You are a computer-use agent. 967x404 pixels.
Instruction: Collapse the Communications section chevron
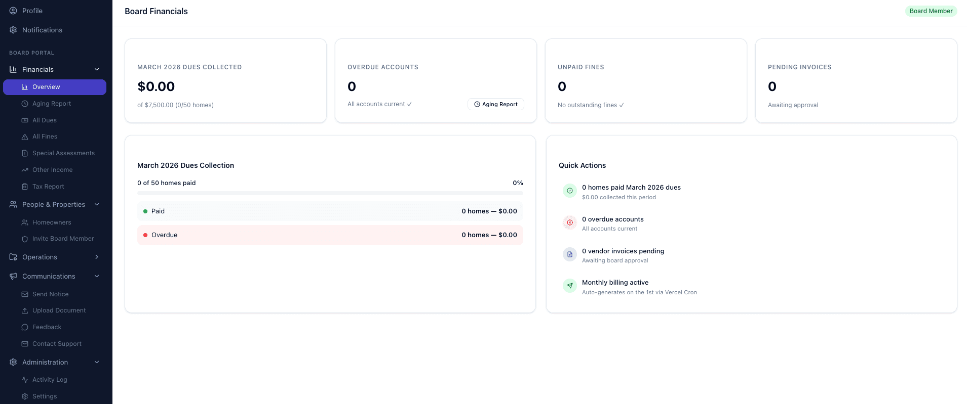pyautogui.click(x=97, y=276)
